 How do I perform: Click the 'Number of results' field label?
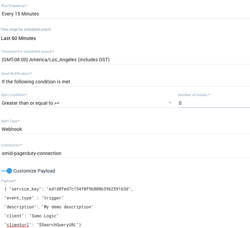pos(194,95)
